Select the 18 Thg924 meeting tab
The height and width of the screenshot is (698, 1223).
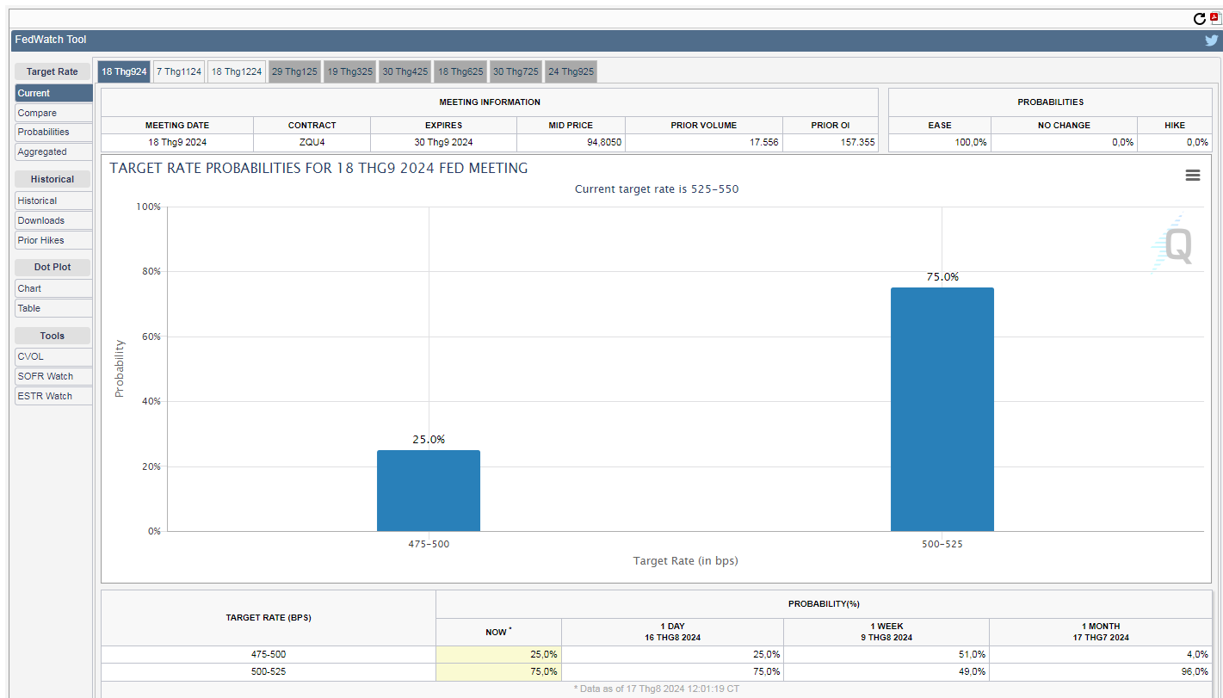point(123,71)
